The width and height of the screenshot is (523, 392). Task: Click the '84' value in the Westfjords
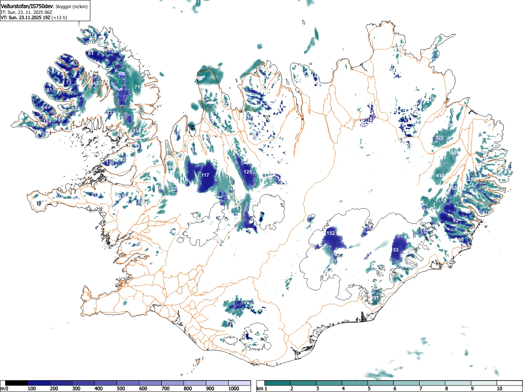pos(44,107)
